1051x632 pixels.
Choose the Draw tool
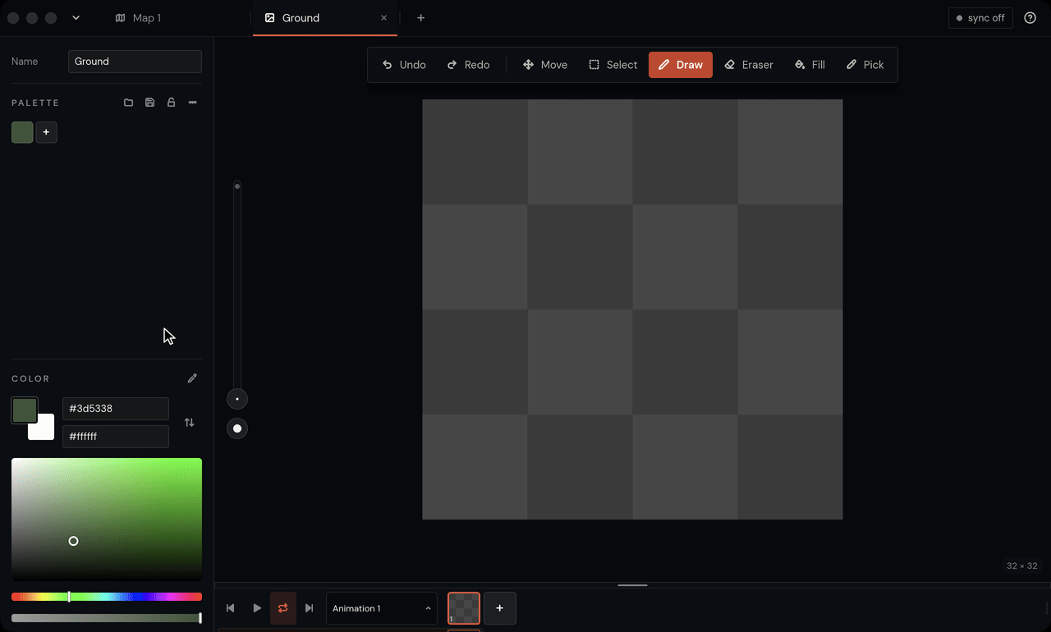(x=681, y=65)
